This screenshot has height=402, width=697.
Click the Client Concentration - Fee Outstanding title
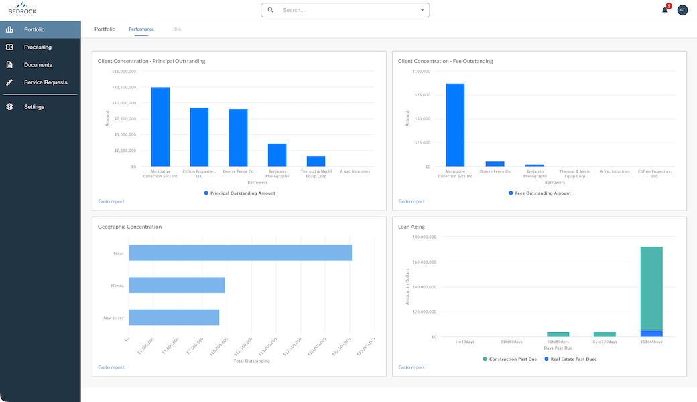point(446,61)
